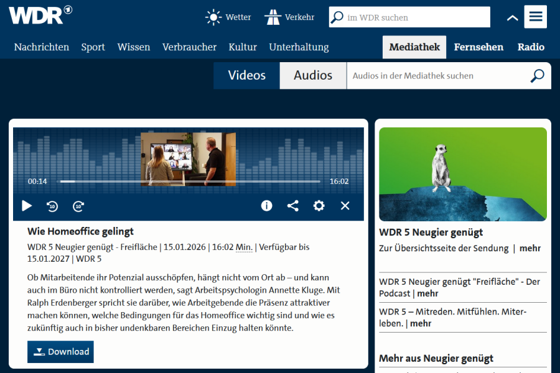Collapse the header using the up chevron
Image resolution: width=560 pixels, height=373 pixels.
pos(512,18)
